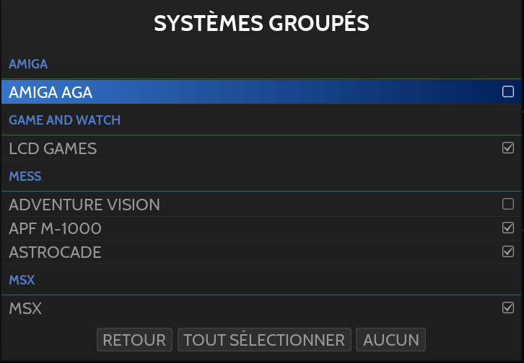Disable the ASTROCADE checkbox
The height and width of the screenshot is (363, 524).
(x=507, y=252)
